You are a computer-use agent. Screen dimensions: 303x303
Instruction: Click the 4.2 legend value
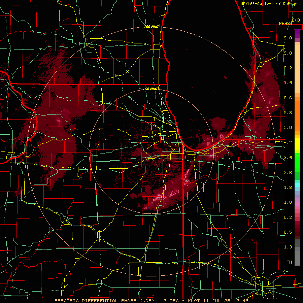click(288, 143)
